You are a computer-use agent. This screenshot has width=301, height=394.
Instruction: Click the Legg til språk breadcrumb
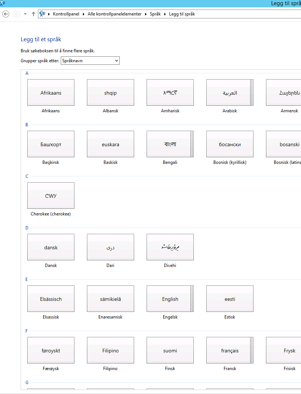pos(182,14)
